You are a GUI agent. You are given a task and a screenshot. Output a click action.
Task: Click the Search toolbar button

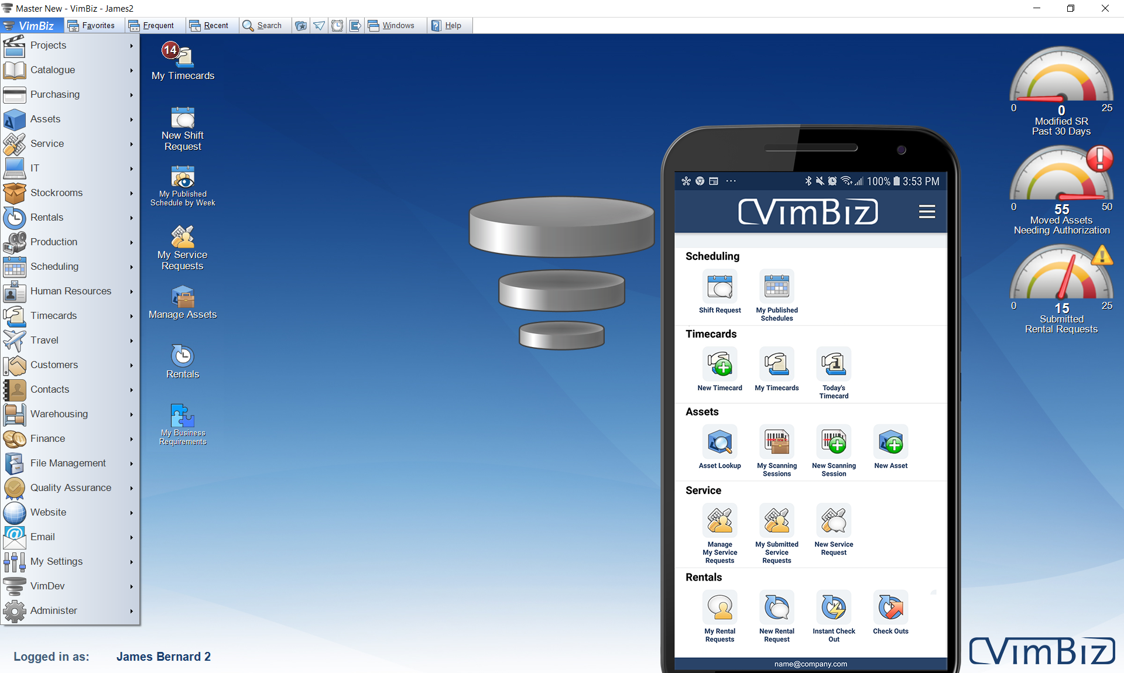pyautogui.click(x=265, y=25)
